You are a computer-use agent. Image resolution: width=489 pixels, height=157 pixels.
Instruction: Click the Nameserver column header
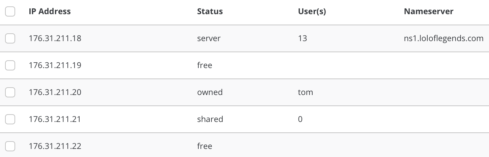point(429,11)
